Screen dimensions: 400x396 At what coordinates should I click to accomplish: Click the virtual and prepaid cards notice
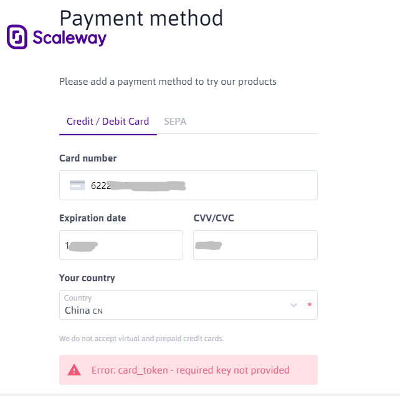(x=141, y=339)
